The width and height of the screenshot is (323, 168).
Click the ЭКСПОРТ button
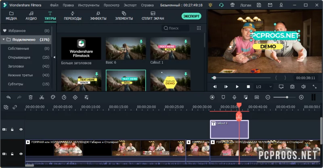[191, 16]
